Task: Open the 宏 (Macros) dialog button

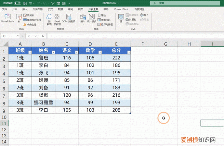Action: coord(19,18)
